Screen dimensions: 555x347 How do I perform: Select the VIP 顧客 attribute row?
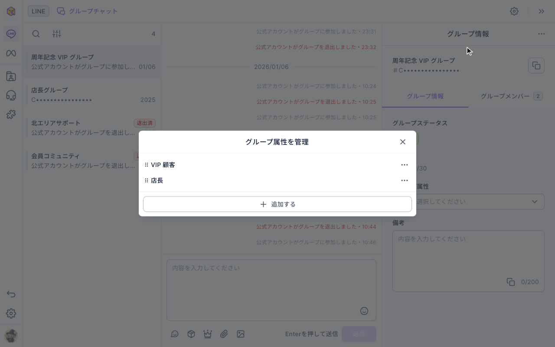tap(277, 165)
